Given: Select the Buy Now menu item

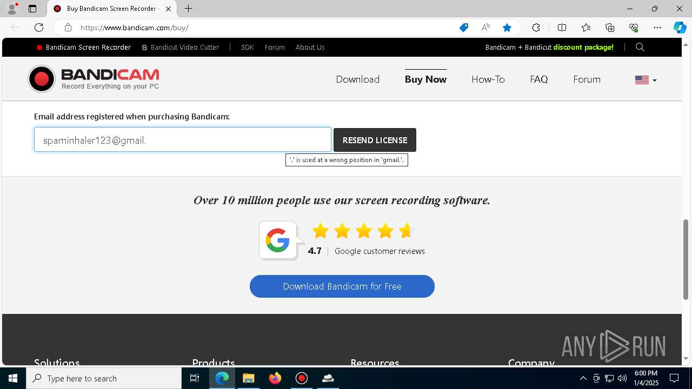Looking at the screenshot, I should click(x=425, y=79).
